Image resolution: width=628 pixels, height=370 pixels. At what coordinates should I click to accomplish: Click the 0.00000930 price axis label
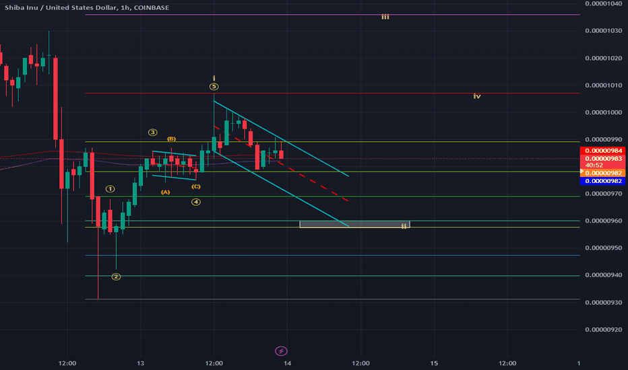coord(604,303)
